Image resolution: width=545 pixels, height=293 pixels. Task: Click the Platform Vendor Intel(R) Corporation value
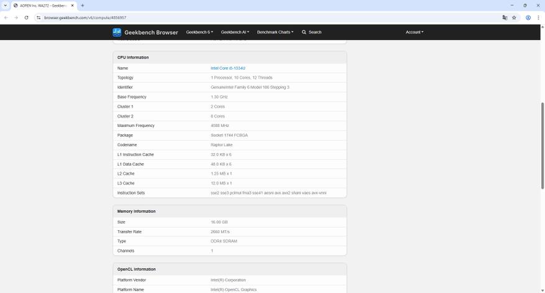click(x=228, y=280)
